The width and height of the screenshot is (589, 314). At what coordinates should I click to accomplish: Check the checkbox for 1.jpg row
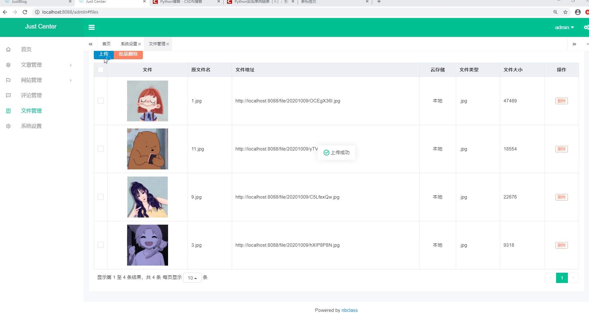(101, 101)
